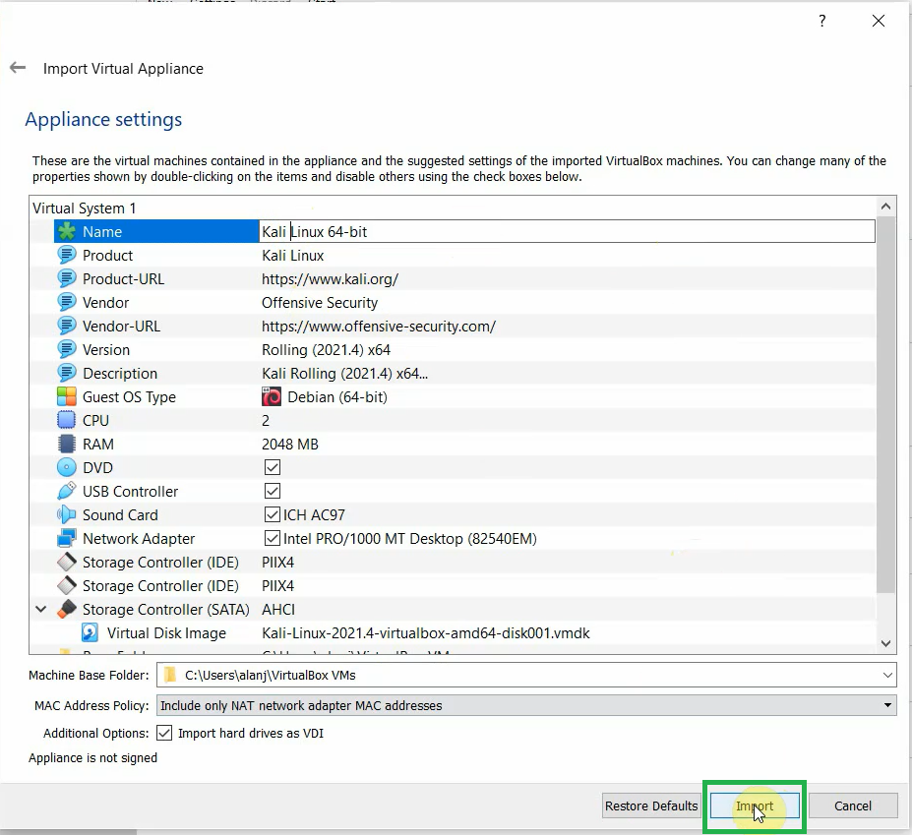The height and width of the screenshot is (835, 912).
Task: Click the CPU icon in the settings list
Action: (x=65, y=420)
